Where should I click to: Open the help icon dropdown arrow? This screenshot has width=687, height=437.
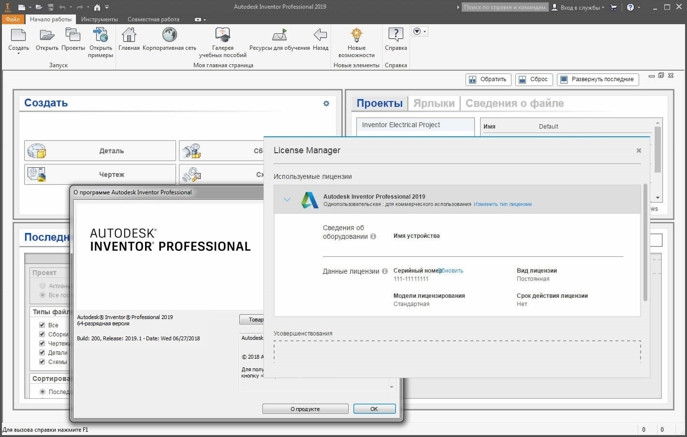[x=639, y=7]
